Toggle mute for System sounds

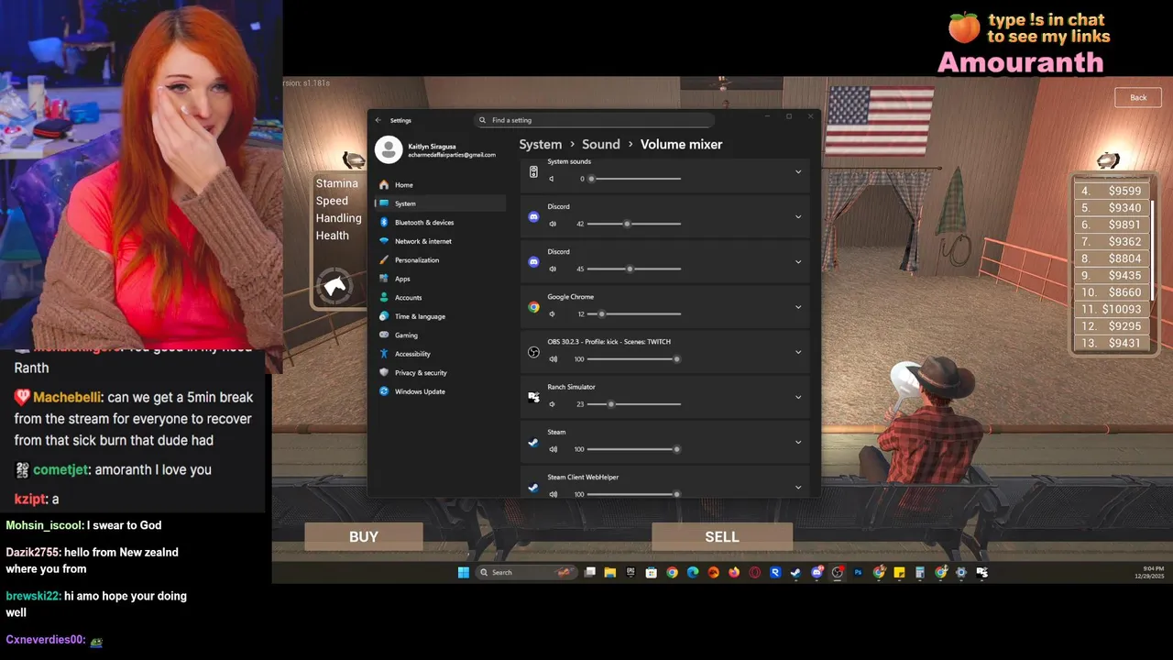pos(553,179)
